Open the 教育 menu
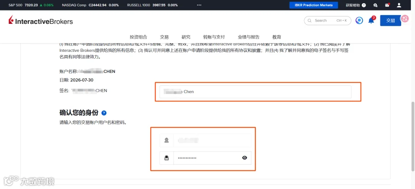The width and height of the screenshot is (415, 189). click(277, 37)
